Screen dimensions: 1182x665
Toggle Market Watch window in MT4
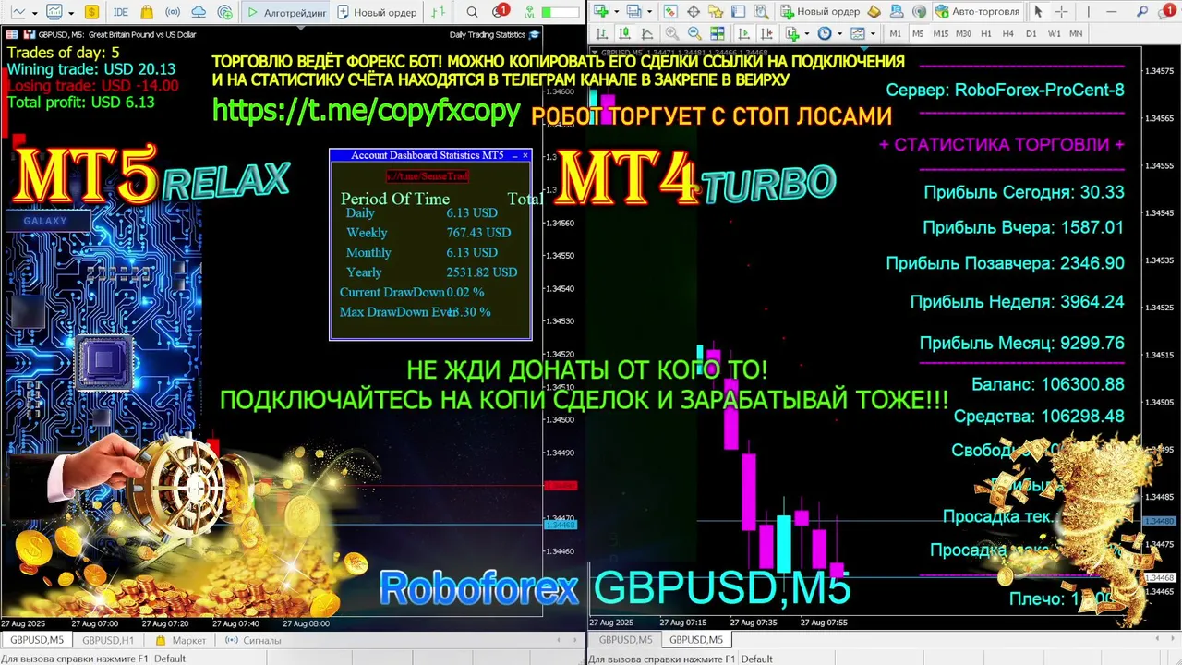click(670, 12)
